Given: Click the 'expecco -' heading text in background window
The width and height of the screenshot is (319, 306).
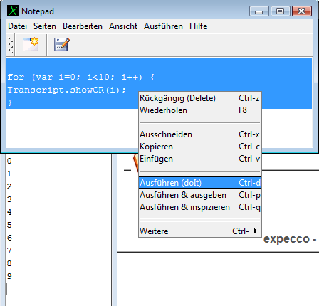Looking at the screenshot, I should pos(290,239).
